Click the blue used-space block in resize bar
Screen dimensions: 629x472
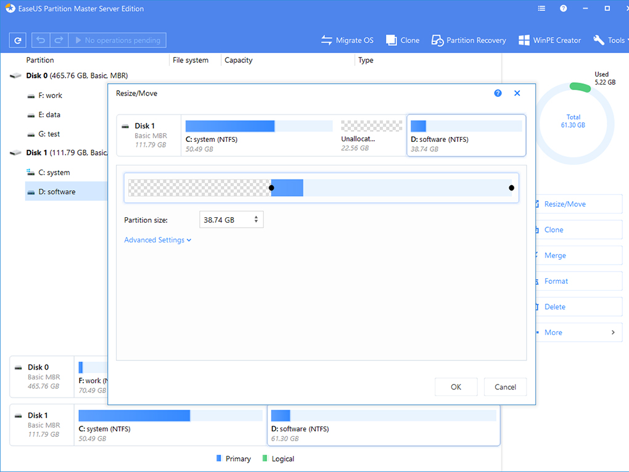[287, 188]
